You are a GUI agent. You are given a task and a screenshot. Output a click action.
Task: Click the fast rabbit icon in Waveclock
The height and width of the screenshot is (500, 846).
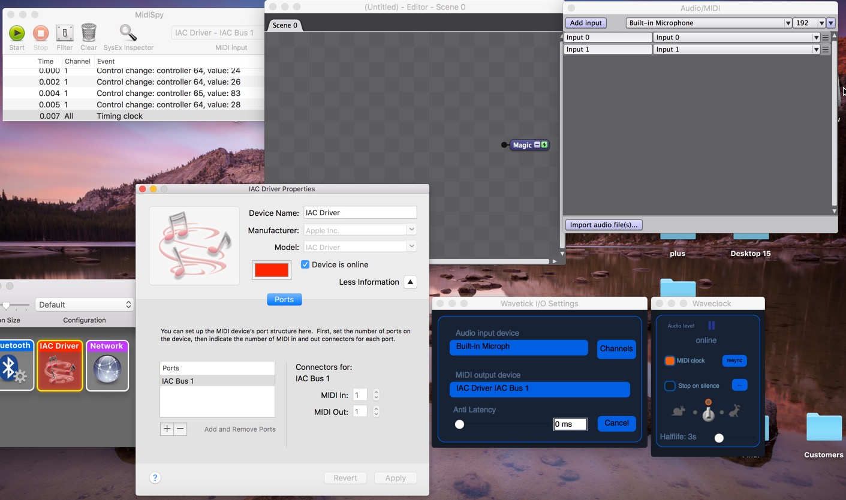(735, 411)
